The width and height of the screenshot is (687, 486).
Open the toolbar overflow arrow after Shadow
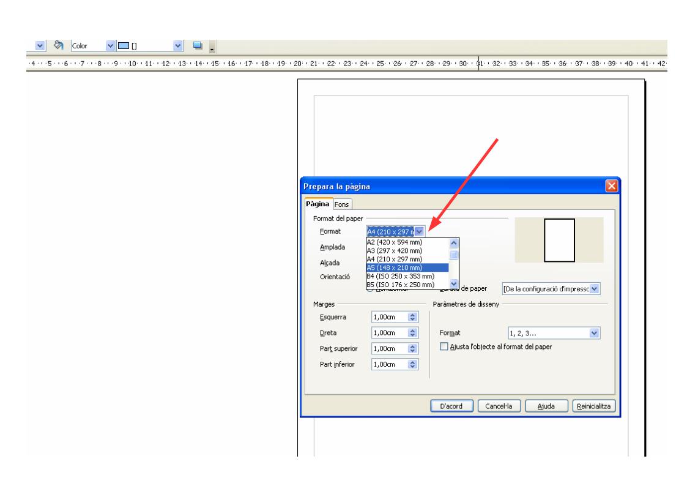pos(212,47)
